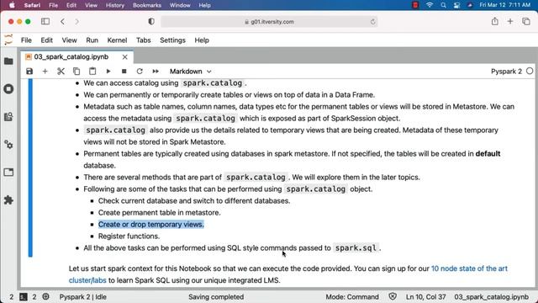Open the JupyterLab View menu
The image size is (538, 303).
[x=69, y=40]
